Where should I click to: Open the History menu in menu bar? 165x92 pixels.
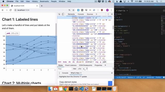(35, 1)
